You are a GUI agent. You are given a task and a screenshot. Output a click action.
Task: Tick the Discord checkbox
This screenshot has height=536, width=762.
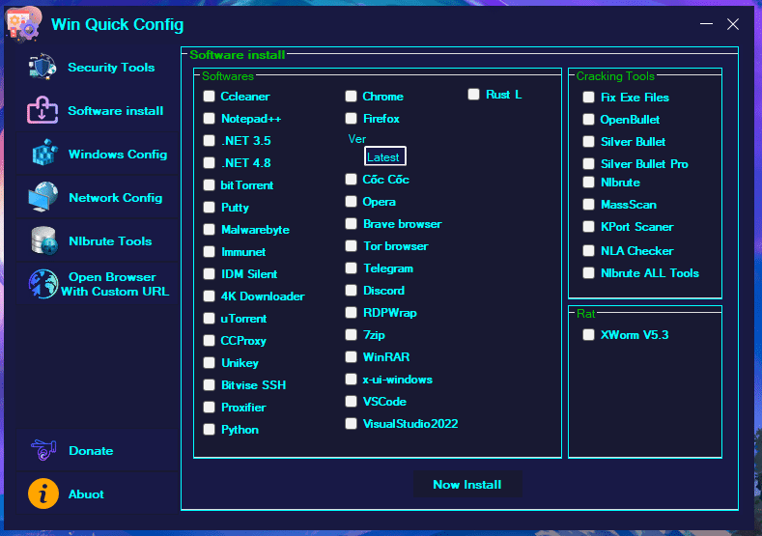pyautogui.click(x=351, y=290)
